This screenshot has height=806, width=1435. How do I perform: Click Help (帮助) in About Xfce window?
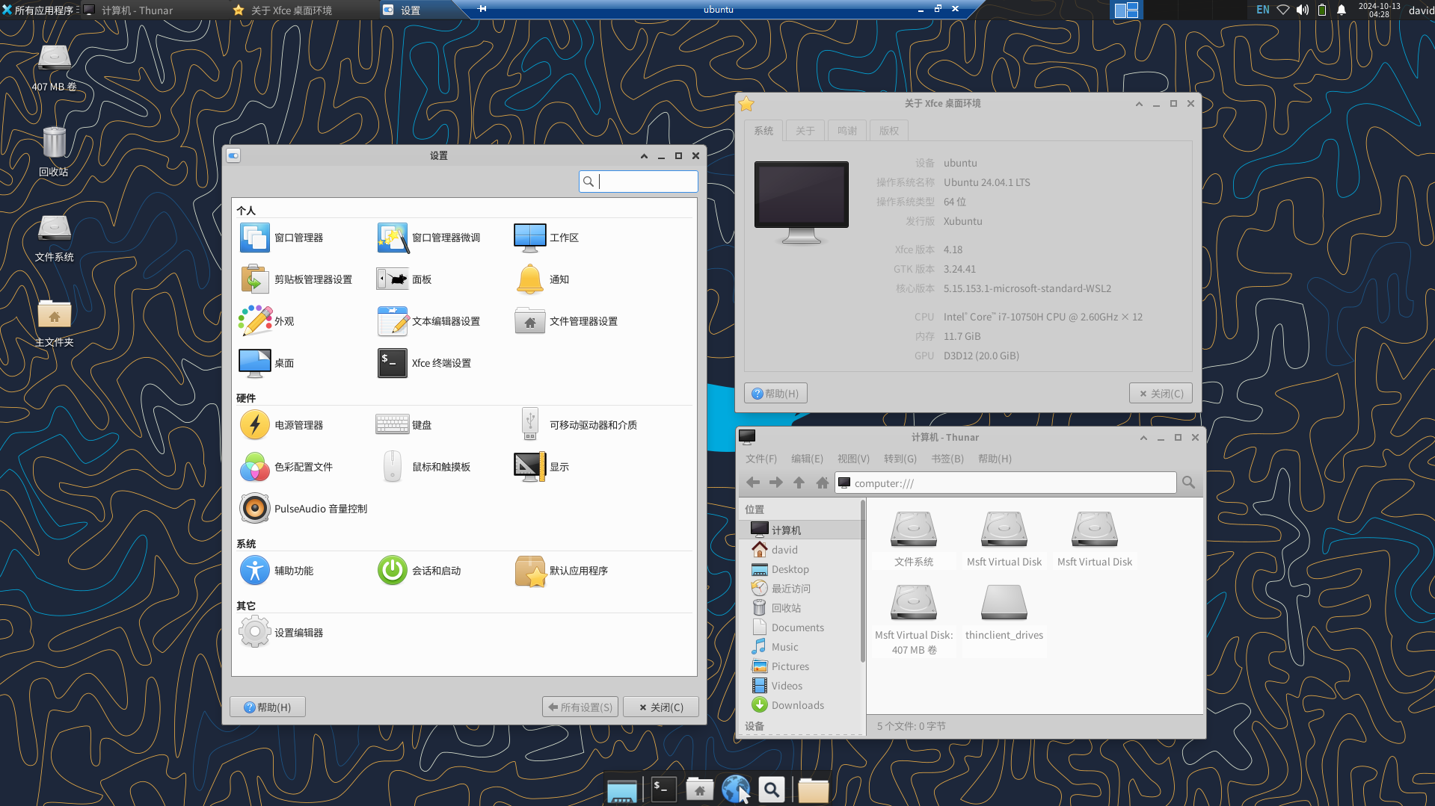click(775, 394)
